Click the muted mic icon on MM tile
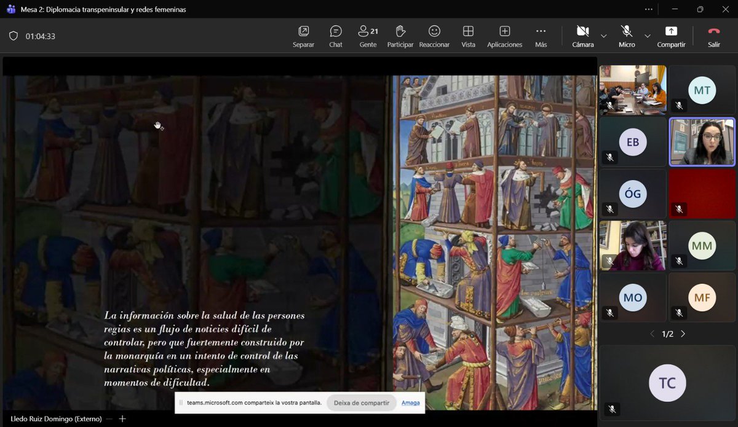 pos(679,261)
